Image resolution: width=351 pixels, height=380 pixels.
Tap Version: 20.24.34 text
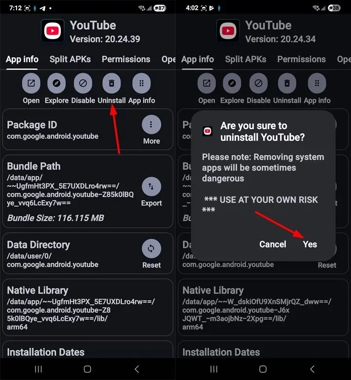point(280,39)
